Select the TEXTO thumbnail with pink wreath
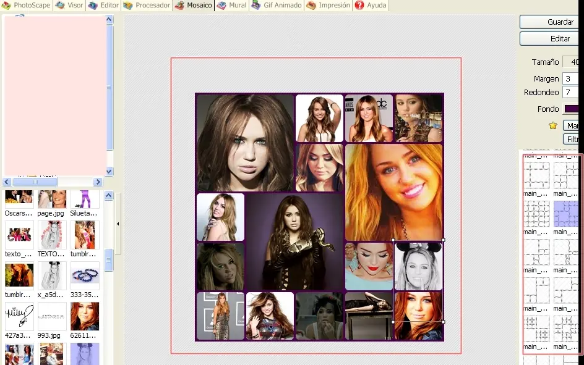This screenshot has height=365, width=584. coord(52,235)
